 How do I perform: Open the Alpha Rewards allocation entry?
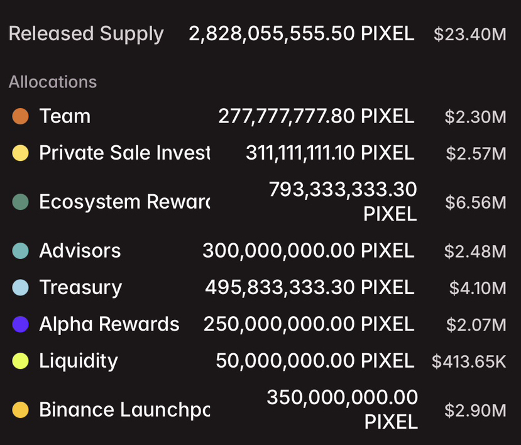[259, 324]
